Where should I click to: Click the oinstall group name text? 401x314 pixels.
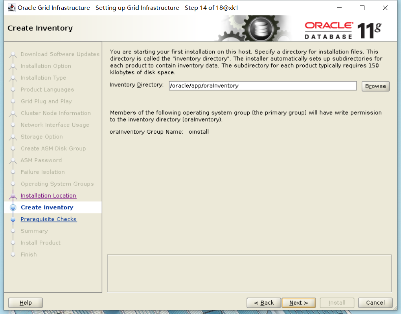coord(199,132)
